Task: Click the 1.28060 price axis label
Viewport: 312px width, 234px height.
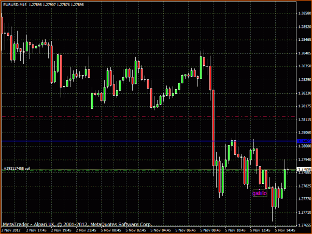Action: [304, 133]
